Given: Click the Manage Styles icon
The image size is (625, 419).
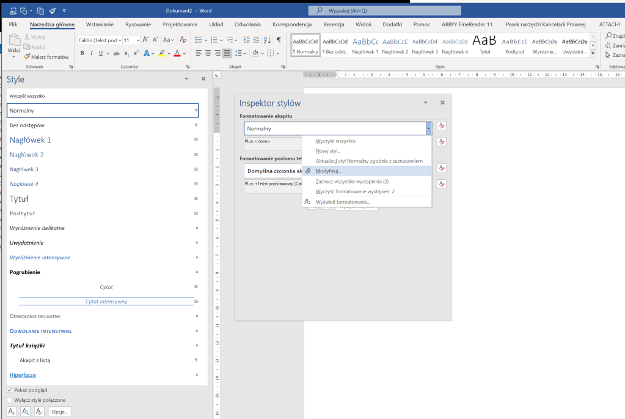Looking at the screenshot, I should (x=39, y=412).
